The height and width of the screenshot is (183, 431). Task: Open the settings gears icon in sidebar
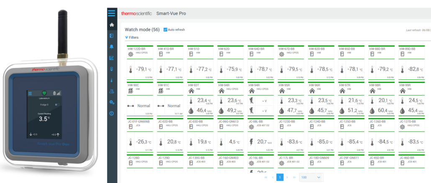tap(111, 102)
